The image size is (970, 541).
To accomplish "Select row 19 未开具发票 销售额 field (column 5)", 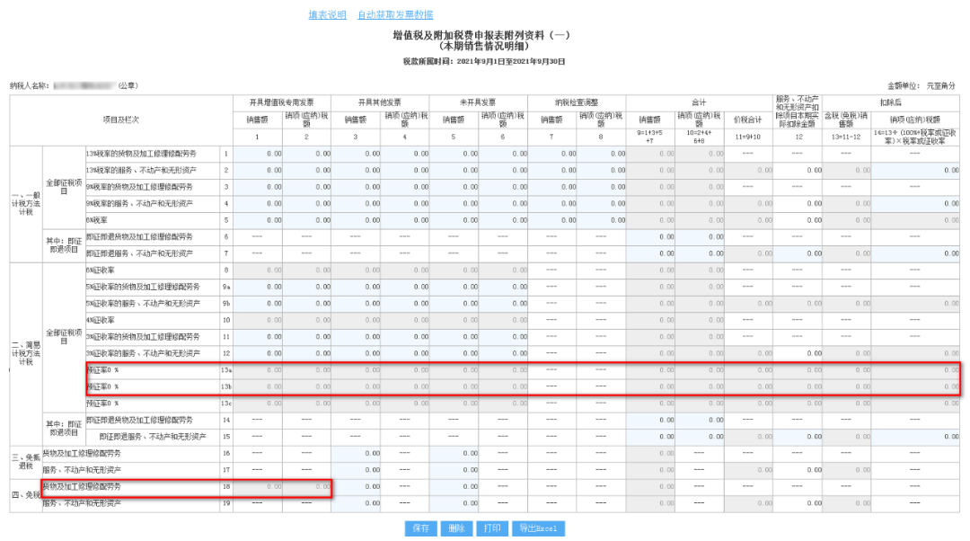I will 454,504.
